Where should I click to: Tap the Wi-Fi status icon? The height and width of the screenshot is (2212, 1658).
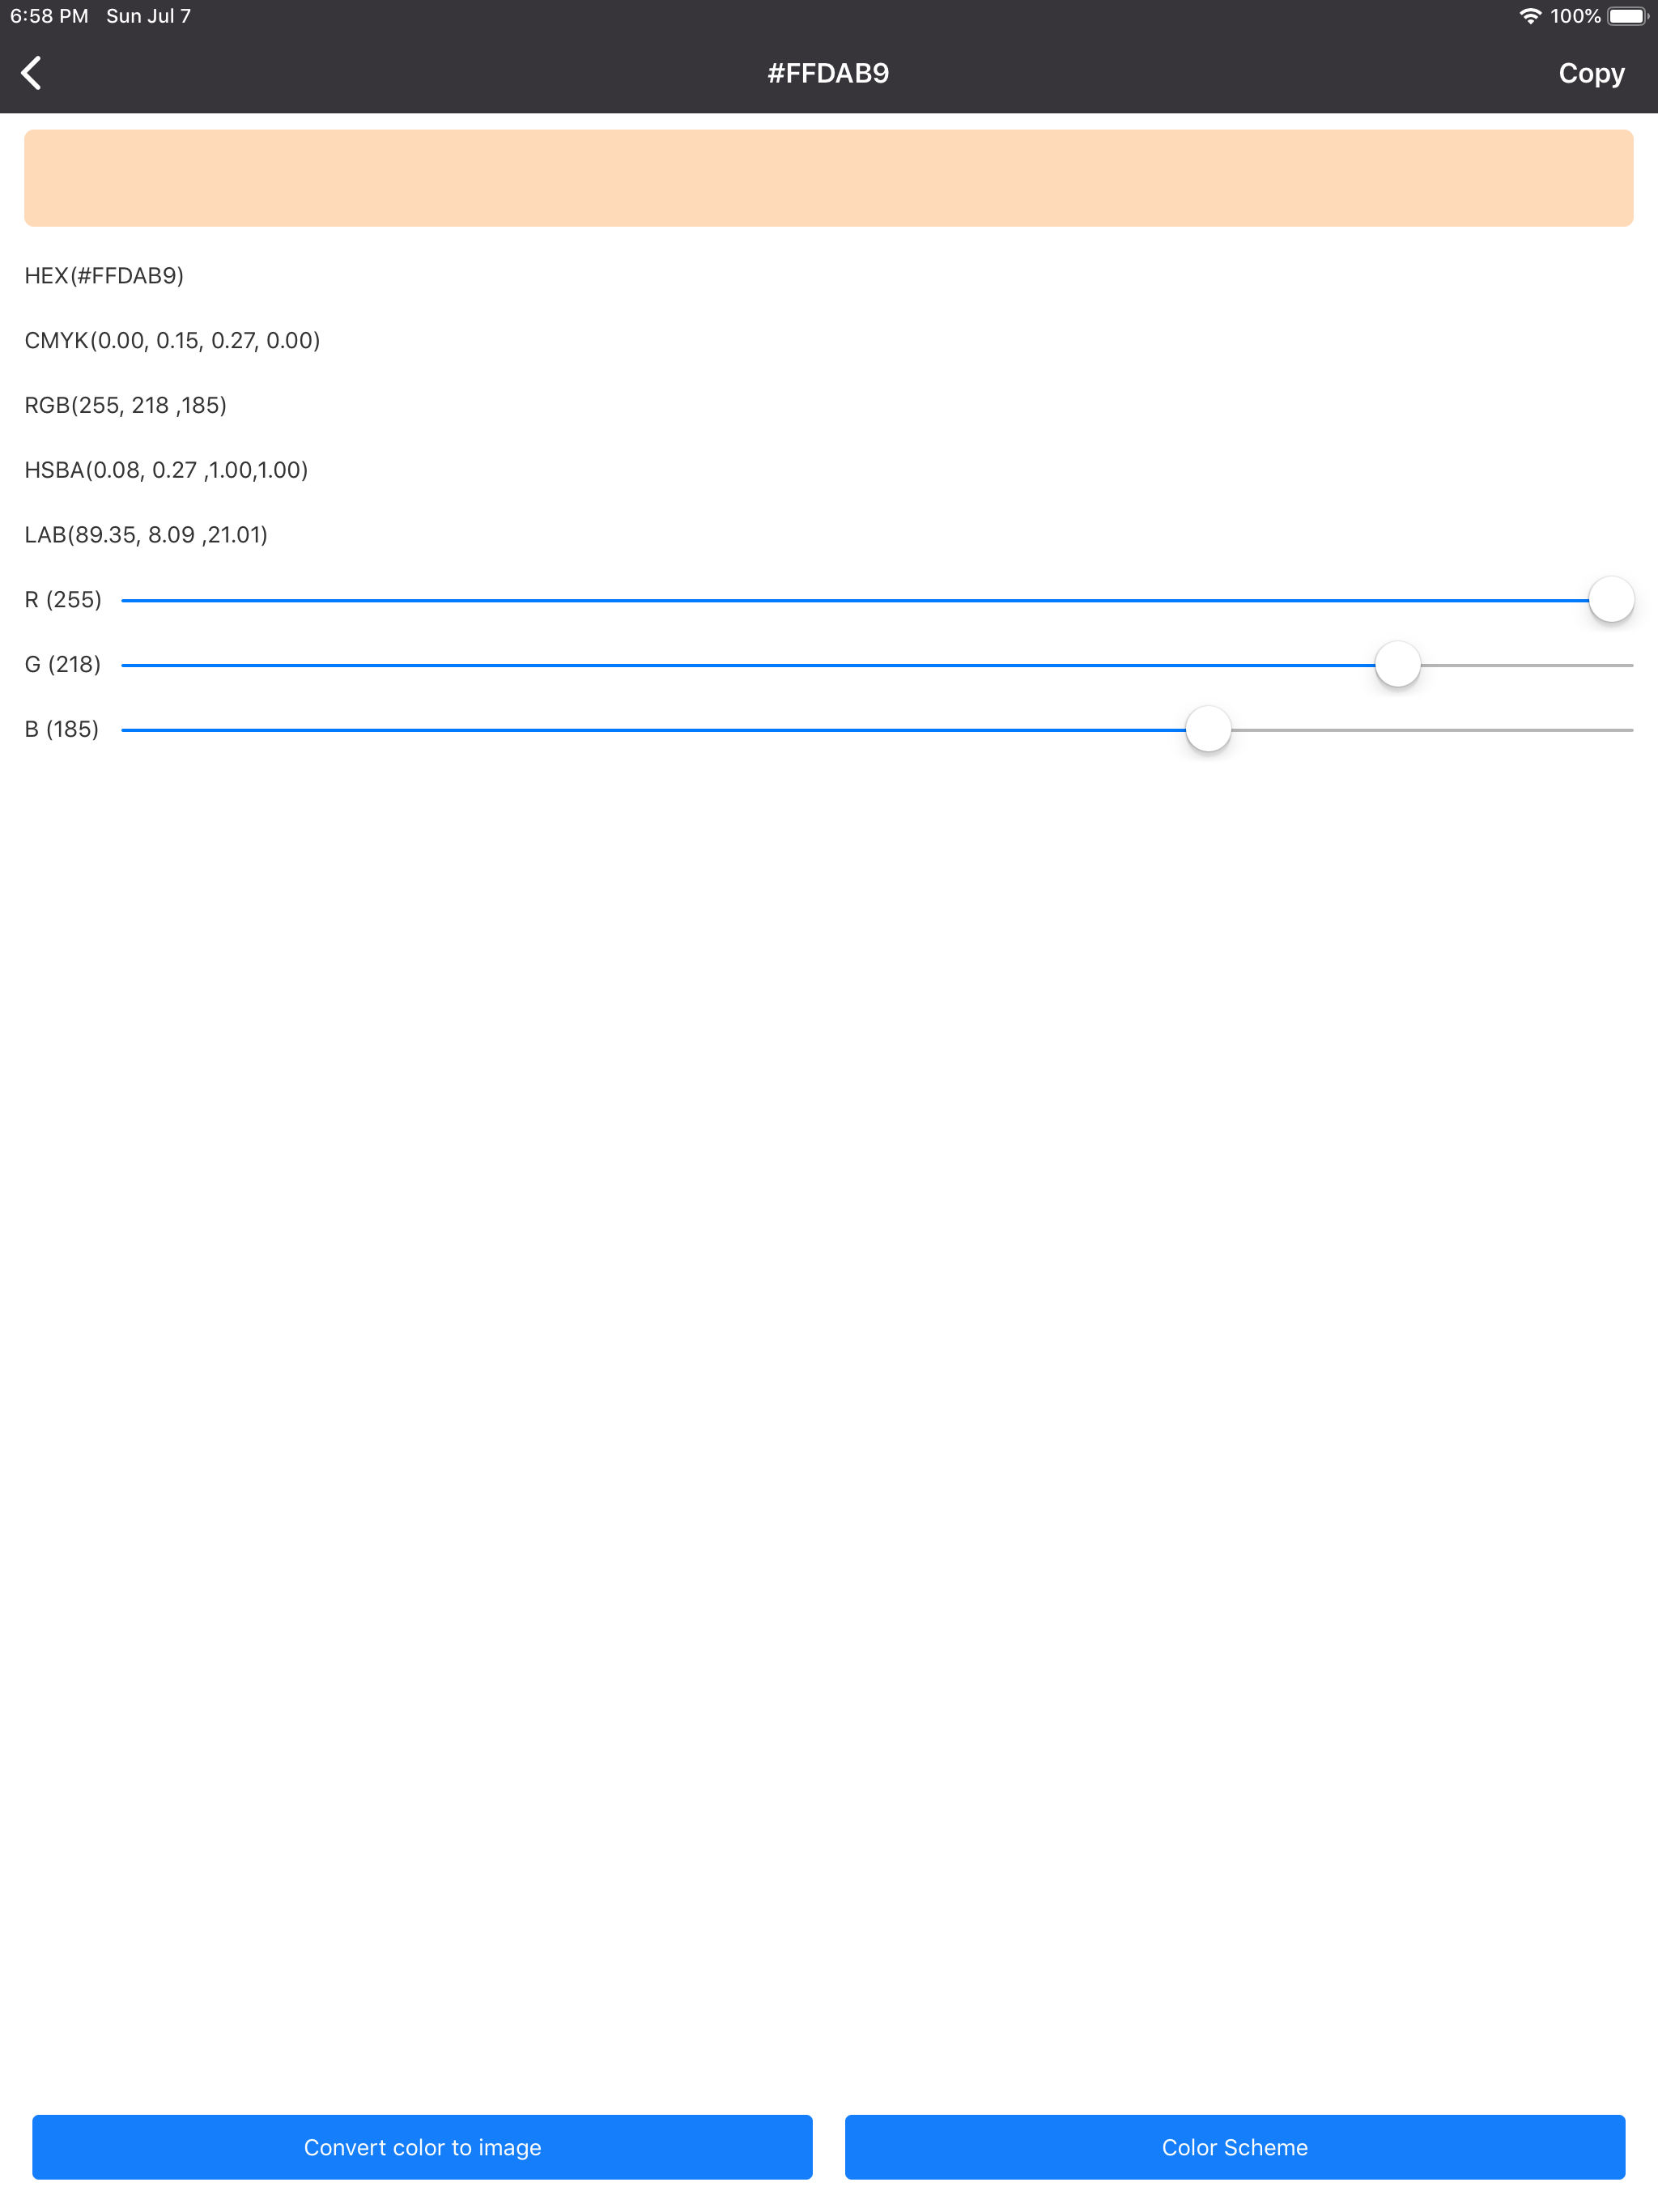pyautogui.click(x=1529, y=16)
